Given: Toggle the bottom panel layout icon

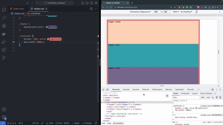Looking at the screenshot, I should (x=87, y=3).
